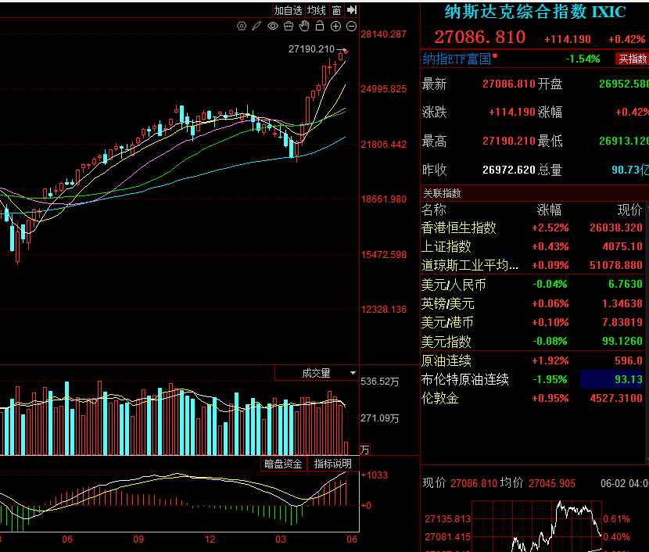The height and width of the screenshot is (552, 649).
Task: Open the 均线 moving average tab
Action: pos(317,10)
